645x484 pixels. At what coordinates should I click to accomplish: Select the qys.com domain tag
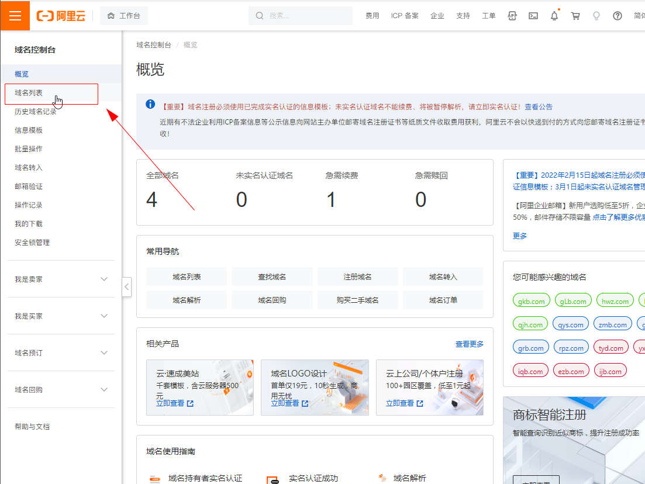tap(571, 324)
